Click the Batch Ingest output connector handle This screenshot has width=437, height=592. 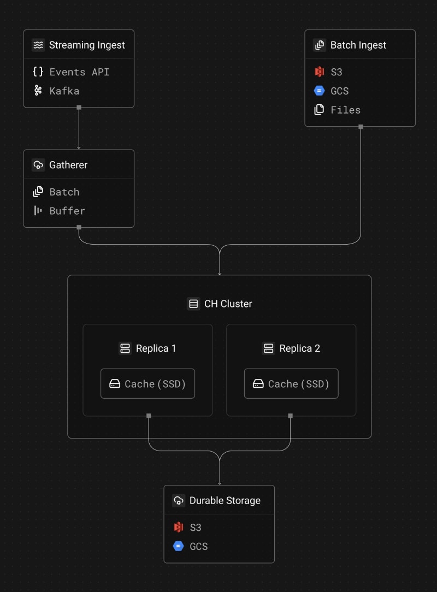(361, 127)
